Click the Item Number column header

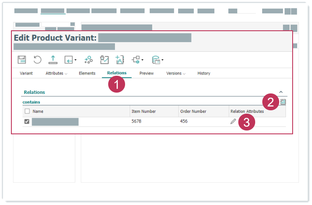tap(144, 112)
